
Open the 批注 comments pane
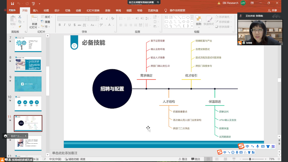pyautogui.click(x=196, y=159)
